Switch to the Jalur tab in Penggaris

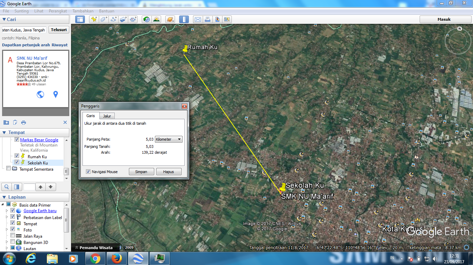click(x=107, y=116)
